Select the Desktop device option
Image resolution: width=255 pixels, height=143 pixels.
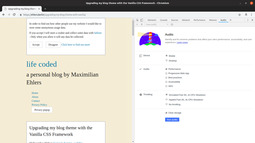click(166, 61)
